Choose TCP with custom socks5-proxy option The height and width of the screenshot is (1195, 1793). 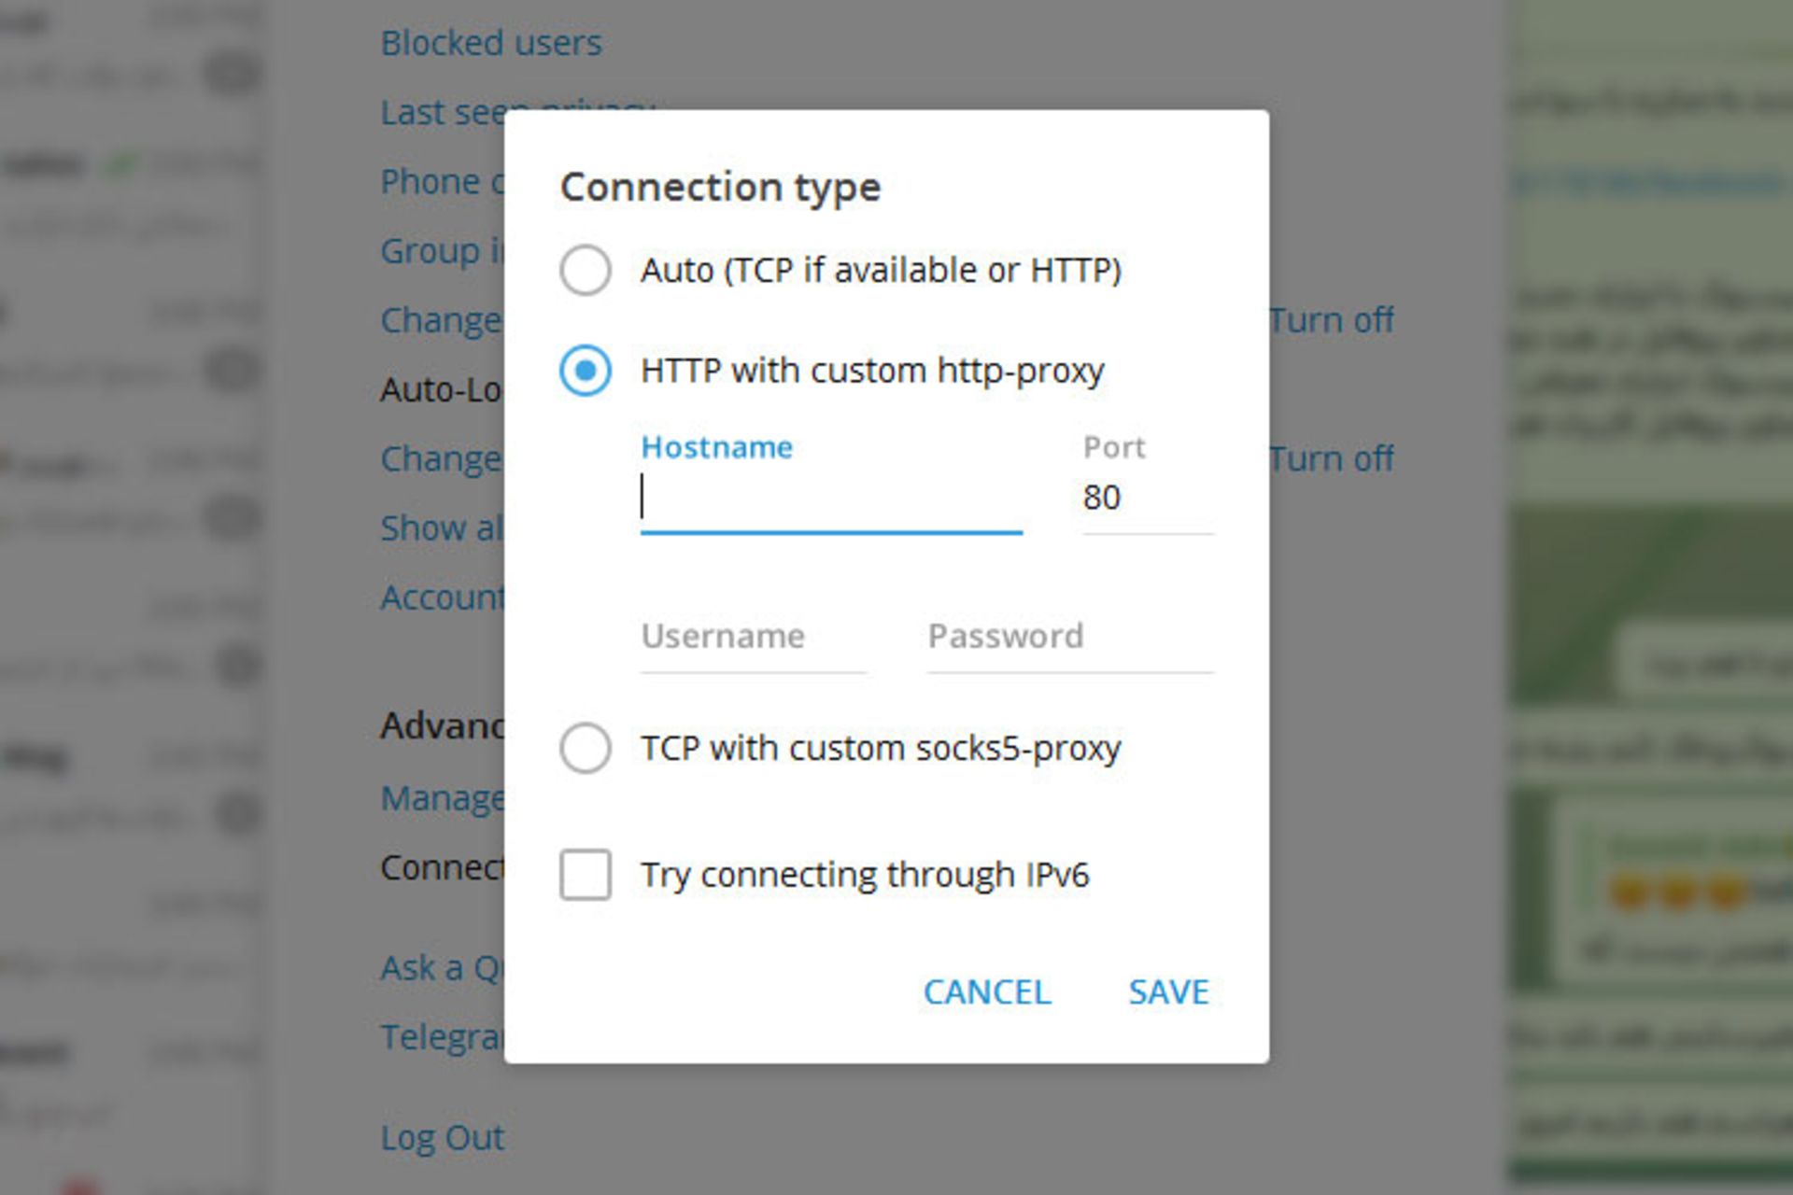(x=586, y=748)
